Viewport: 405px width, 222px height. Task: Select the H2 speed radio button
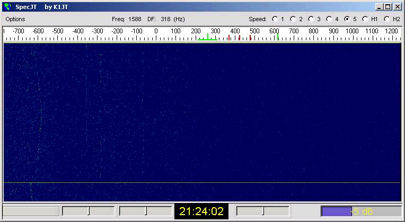(387, 19)
